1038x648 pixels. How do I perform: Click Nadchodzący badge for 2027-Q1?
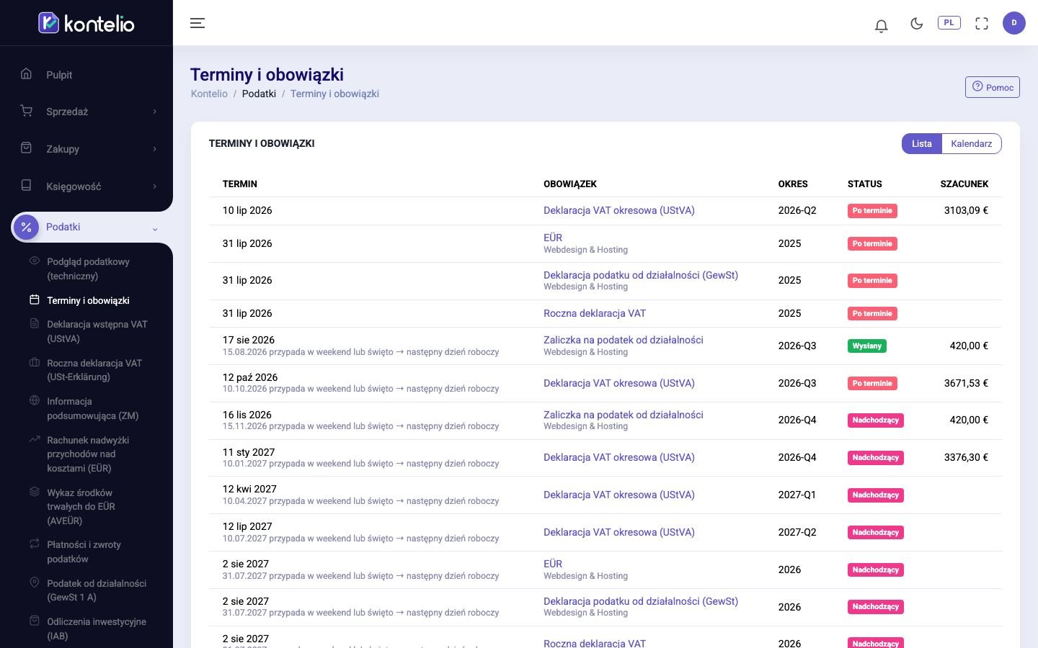[x=876, y=495]
